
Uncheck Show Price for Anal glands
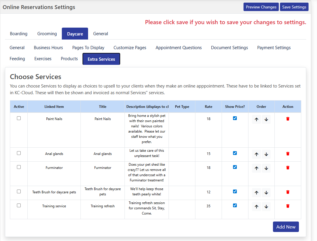pos(235,153)
